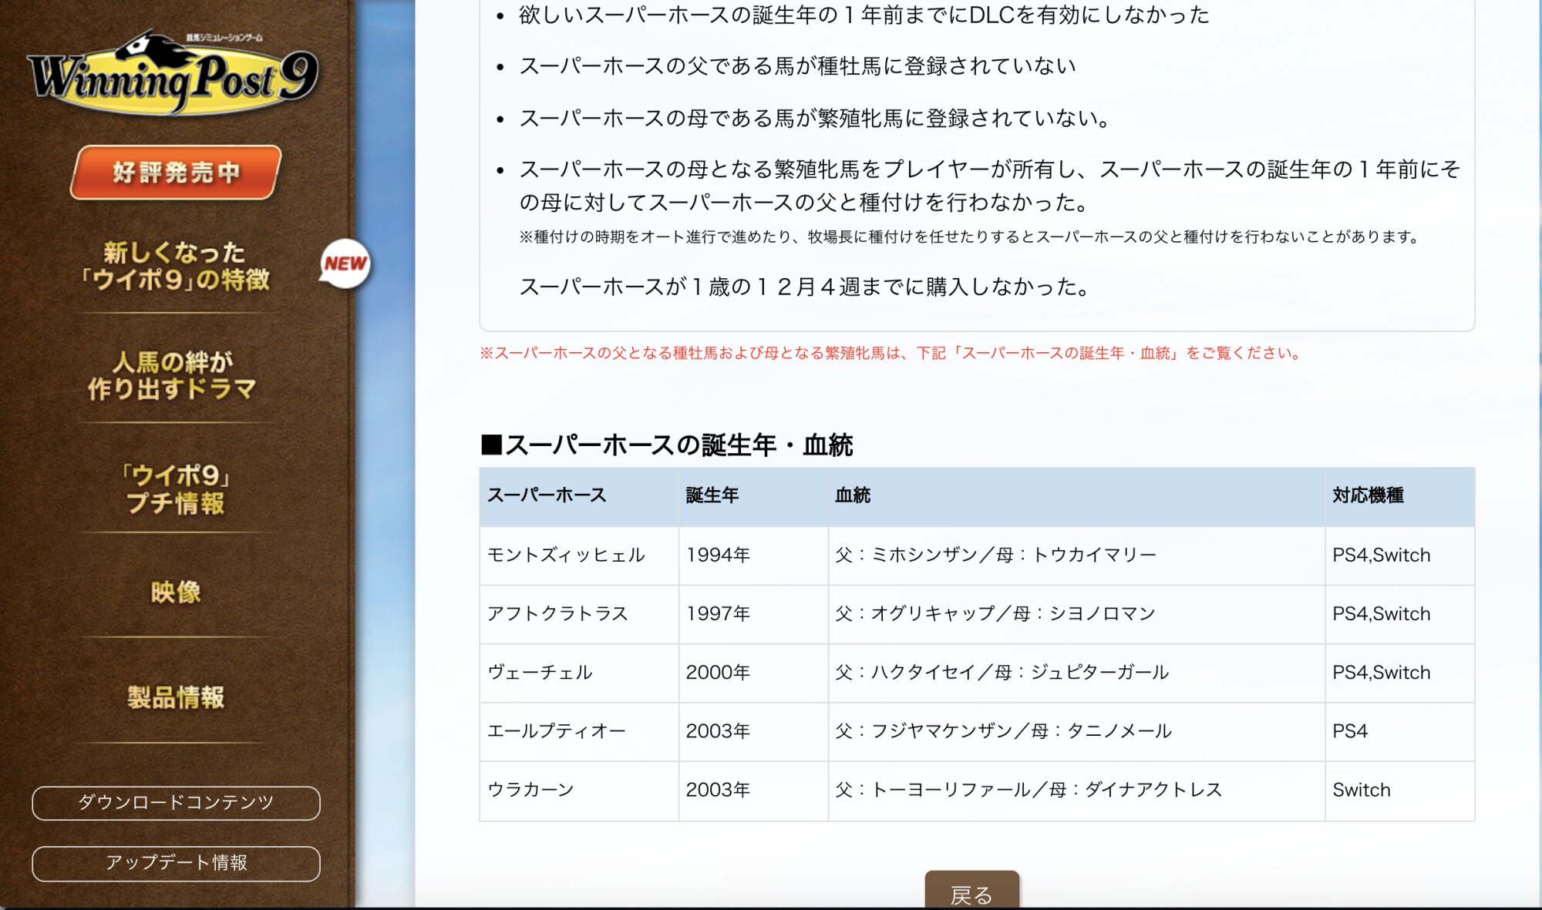The height and width of the screenshot is (910, 1542).
Task: Open the 映像 menu item
Action: point(176,592)
